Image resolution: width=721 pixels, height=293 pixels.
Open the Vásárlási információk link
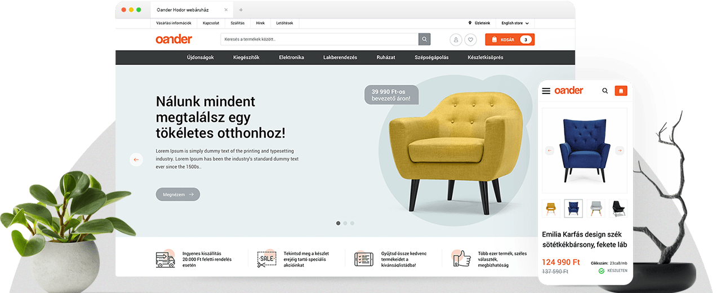coord(173,23)
